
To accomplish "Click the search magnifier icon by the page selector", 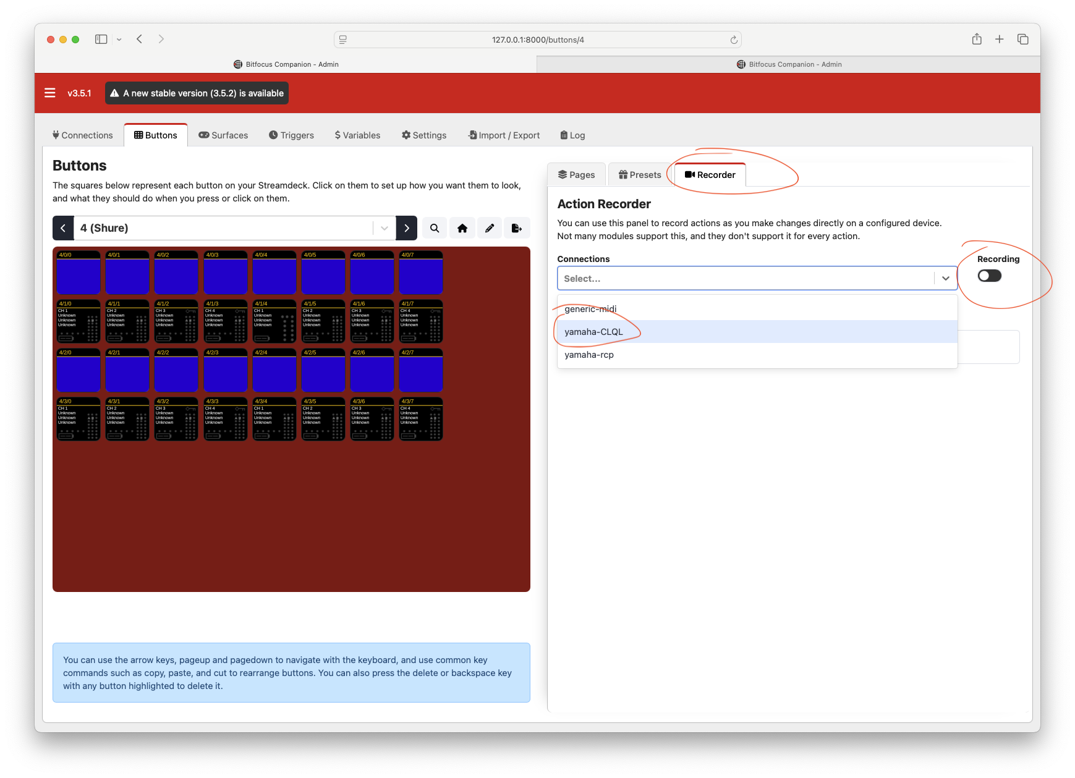I will pos(435,228).
